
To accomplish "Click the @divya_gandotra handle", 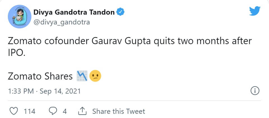I will (62, 22).
